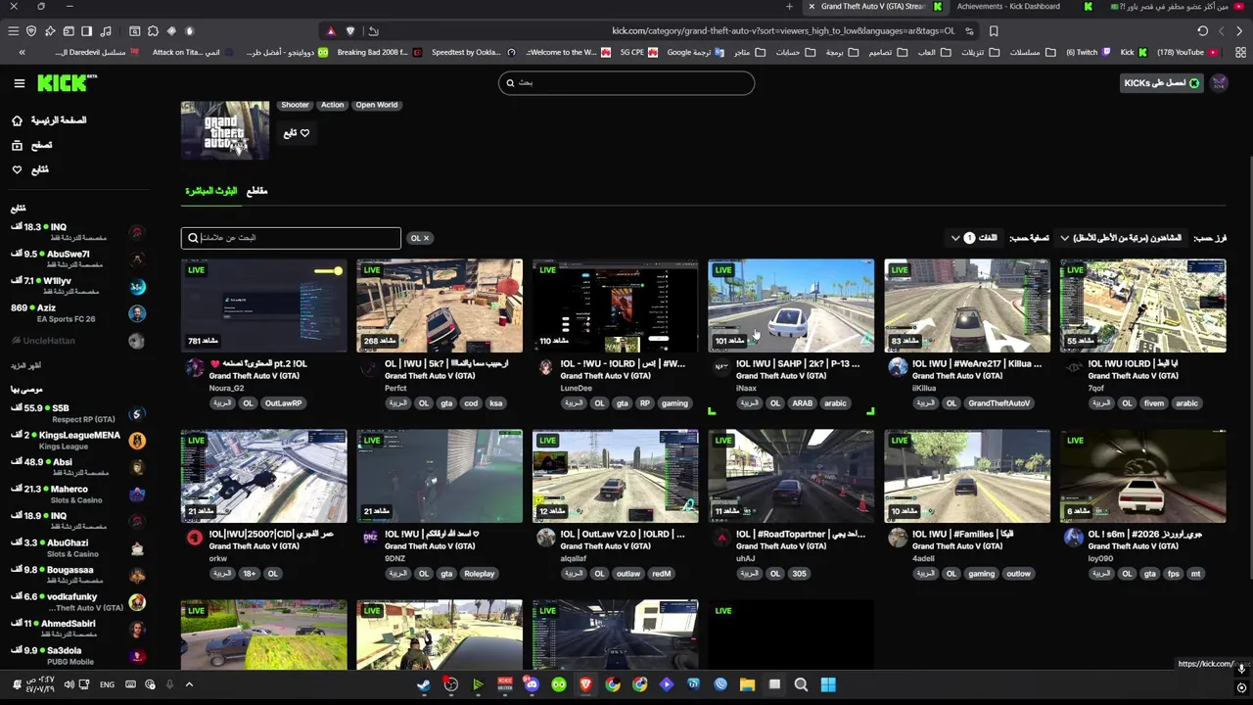This screenshot has width=1253, height=705.
Task: Click the Shooter category tag
Action: [x=295, y=105]
